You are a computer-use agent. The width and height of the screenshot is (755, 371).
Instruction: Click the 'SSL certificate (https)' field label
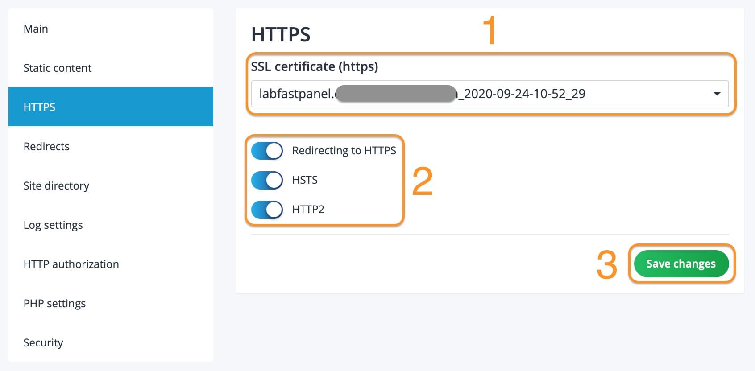314,66
